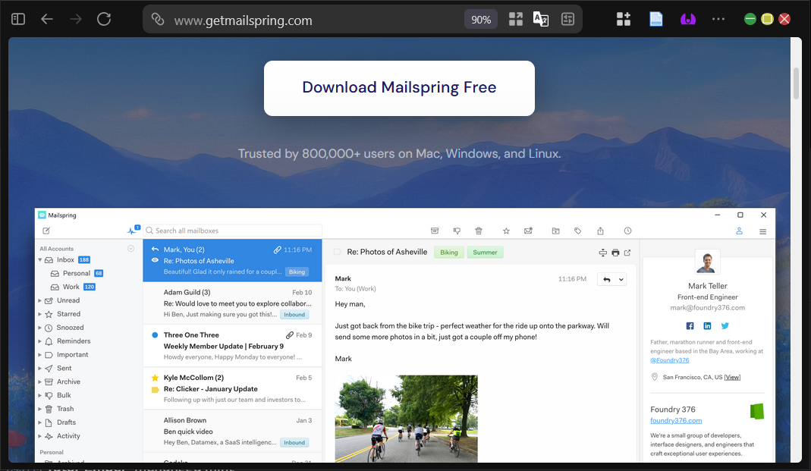Toggle the blue unread dot on Three One Three
This screenshot has width=811, height=471.
point(155,335)
